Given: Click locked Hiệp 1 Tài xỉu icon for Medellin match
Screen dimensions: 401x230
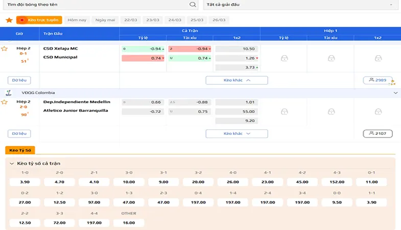Looking at the screenshot, I should pos(331,111).
